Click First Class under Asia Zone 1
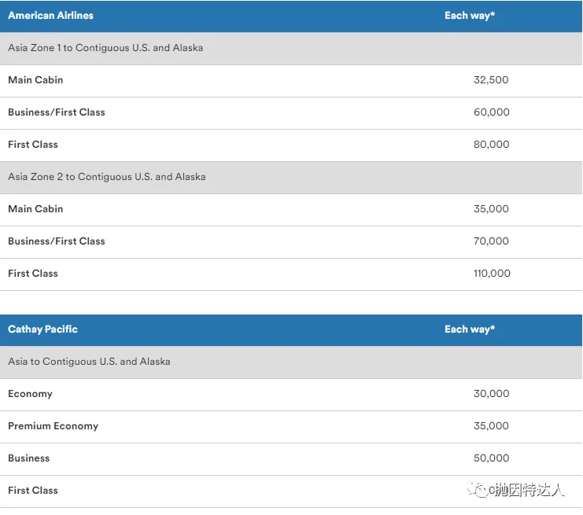583x515 pixels. 33,145
